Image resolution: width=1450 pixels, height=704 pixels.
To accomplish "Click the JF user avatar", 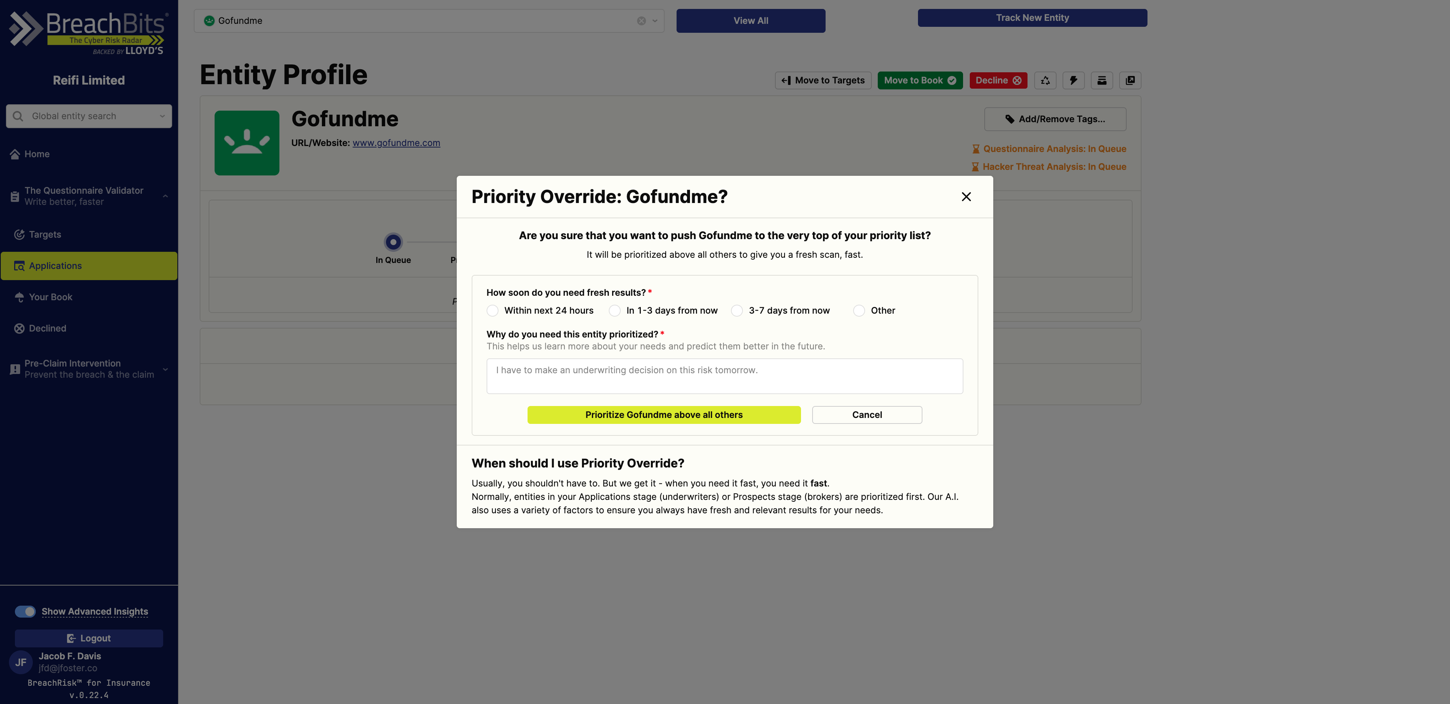I will (x=21, y=662).
